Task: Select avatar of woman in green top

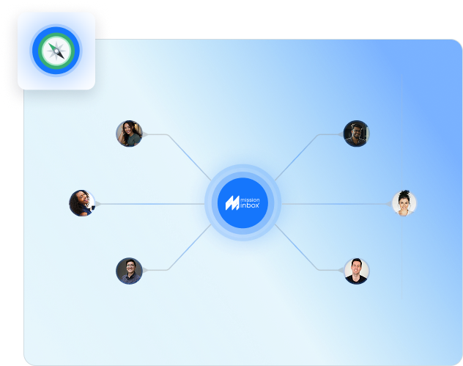Action: pyautogui.click(x=130, y=133)
